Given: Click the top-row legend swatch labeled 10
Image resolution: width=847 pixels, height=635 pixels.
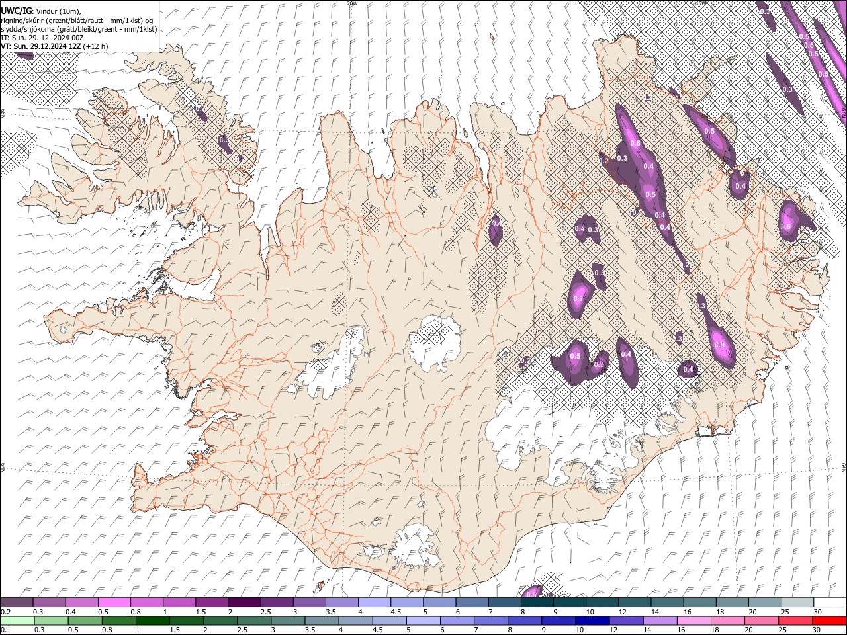Looking at the screenshot, I should point(601,602).
